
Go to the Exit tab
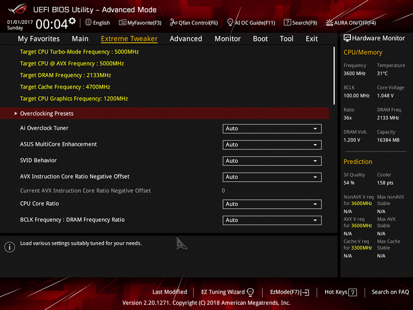[311, 39]
